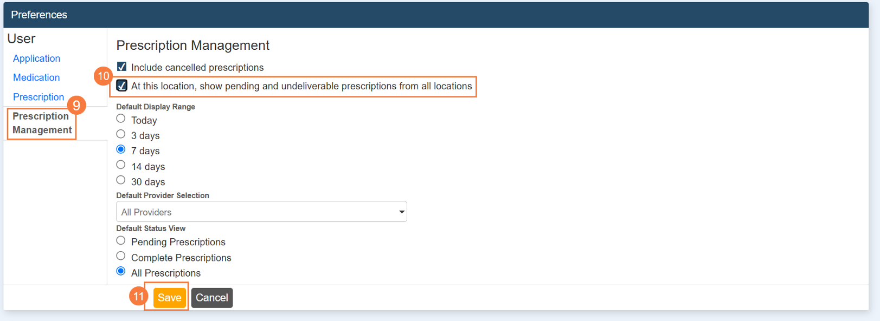The width and height of the screenshot is (880, 321).
Task: Cancel preference changes
Action: [x=211, y=298]
